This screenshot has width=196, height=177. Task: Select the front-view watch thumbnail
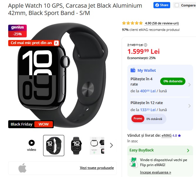point(76,146)
